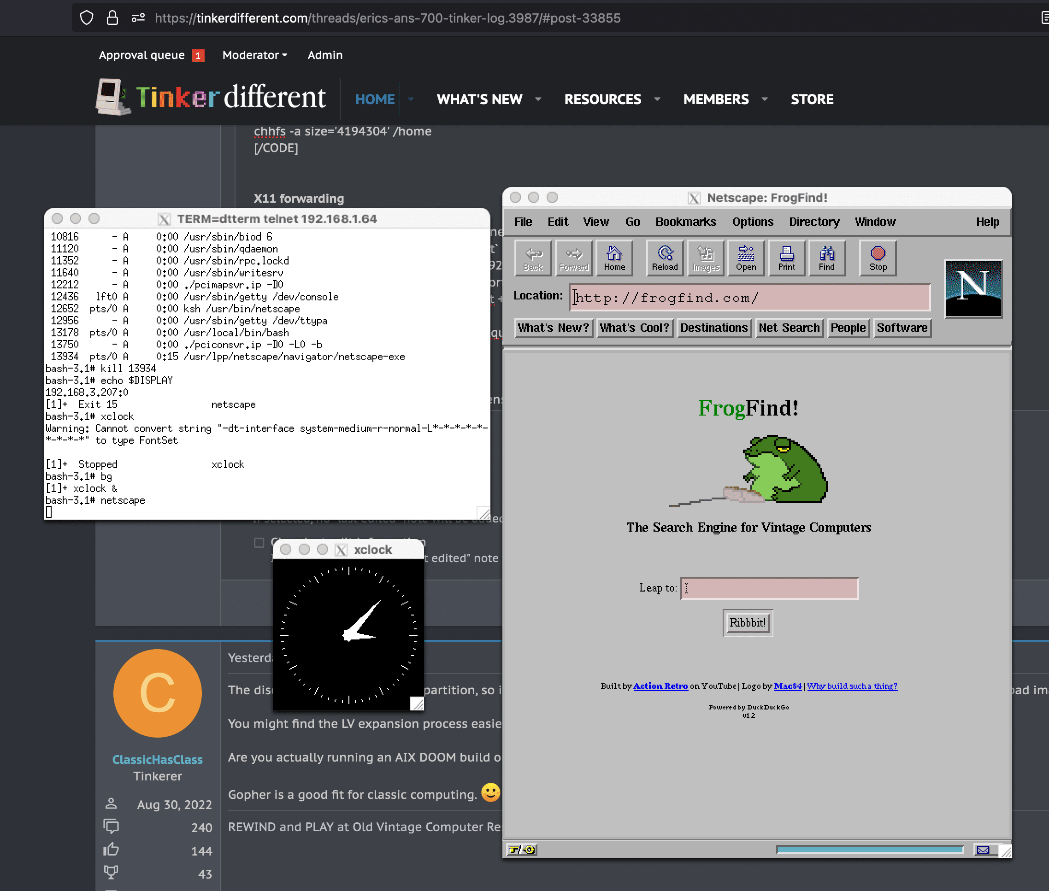Image resolution: width=1049 pixels, height=891 pixels.
Task: Open Netscape Go menu
Action: [632, 222]
